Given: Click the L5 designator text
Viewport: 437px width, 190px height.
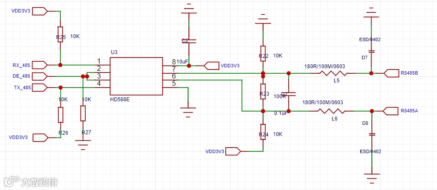Looking at the screenshot, I should [x=337, y=81].
